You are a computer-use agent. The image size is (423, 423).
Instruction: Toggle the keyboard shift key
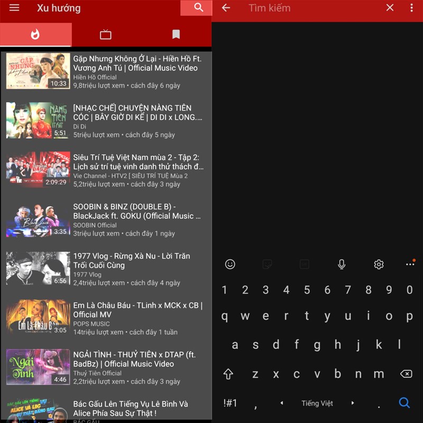[228, 374]
